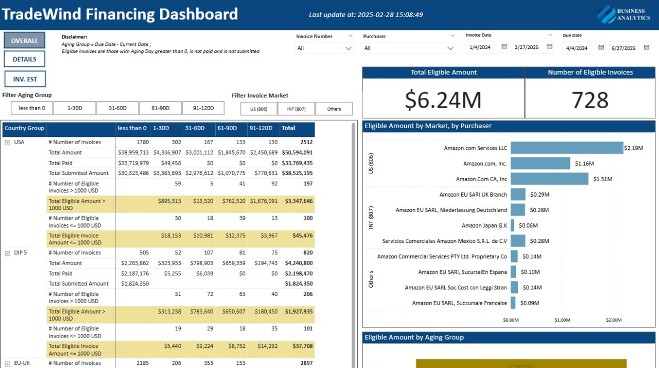The image size is (659, 368).
Task: Choose the 91-120D aging group filter
Action: point(203,108)
